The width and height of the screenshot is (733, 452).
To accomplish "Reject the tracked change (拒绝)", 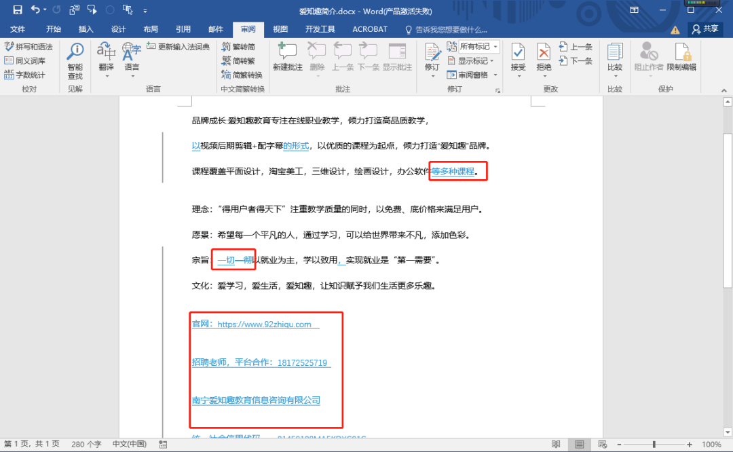I will (x=544, y=60).
